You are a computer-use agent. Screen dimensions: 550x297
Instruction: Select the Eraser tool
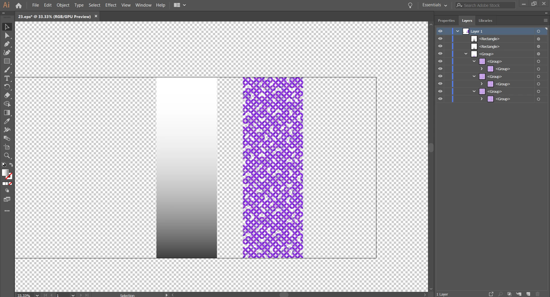pyautogui.click(x=7, y=95)
